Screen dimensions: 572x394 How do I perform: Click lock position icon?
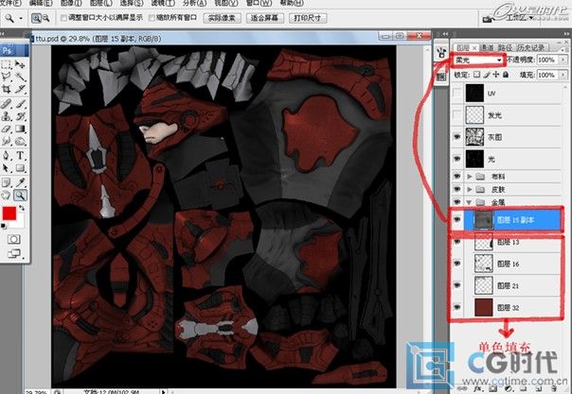(495, 75)
